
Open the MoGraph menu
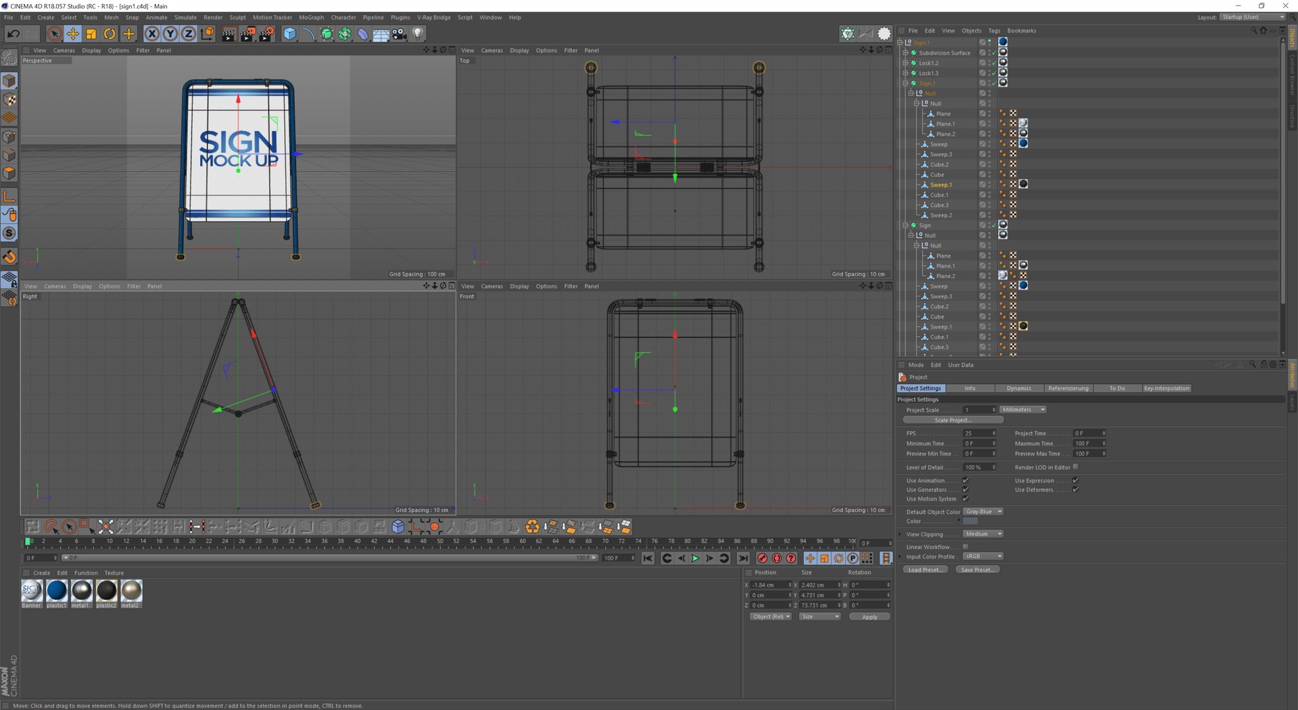[x=311, y=18]
